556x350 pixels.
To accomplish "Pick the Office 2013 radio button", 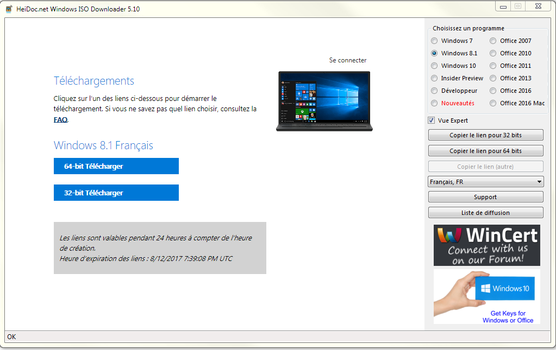I will 493,78.
